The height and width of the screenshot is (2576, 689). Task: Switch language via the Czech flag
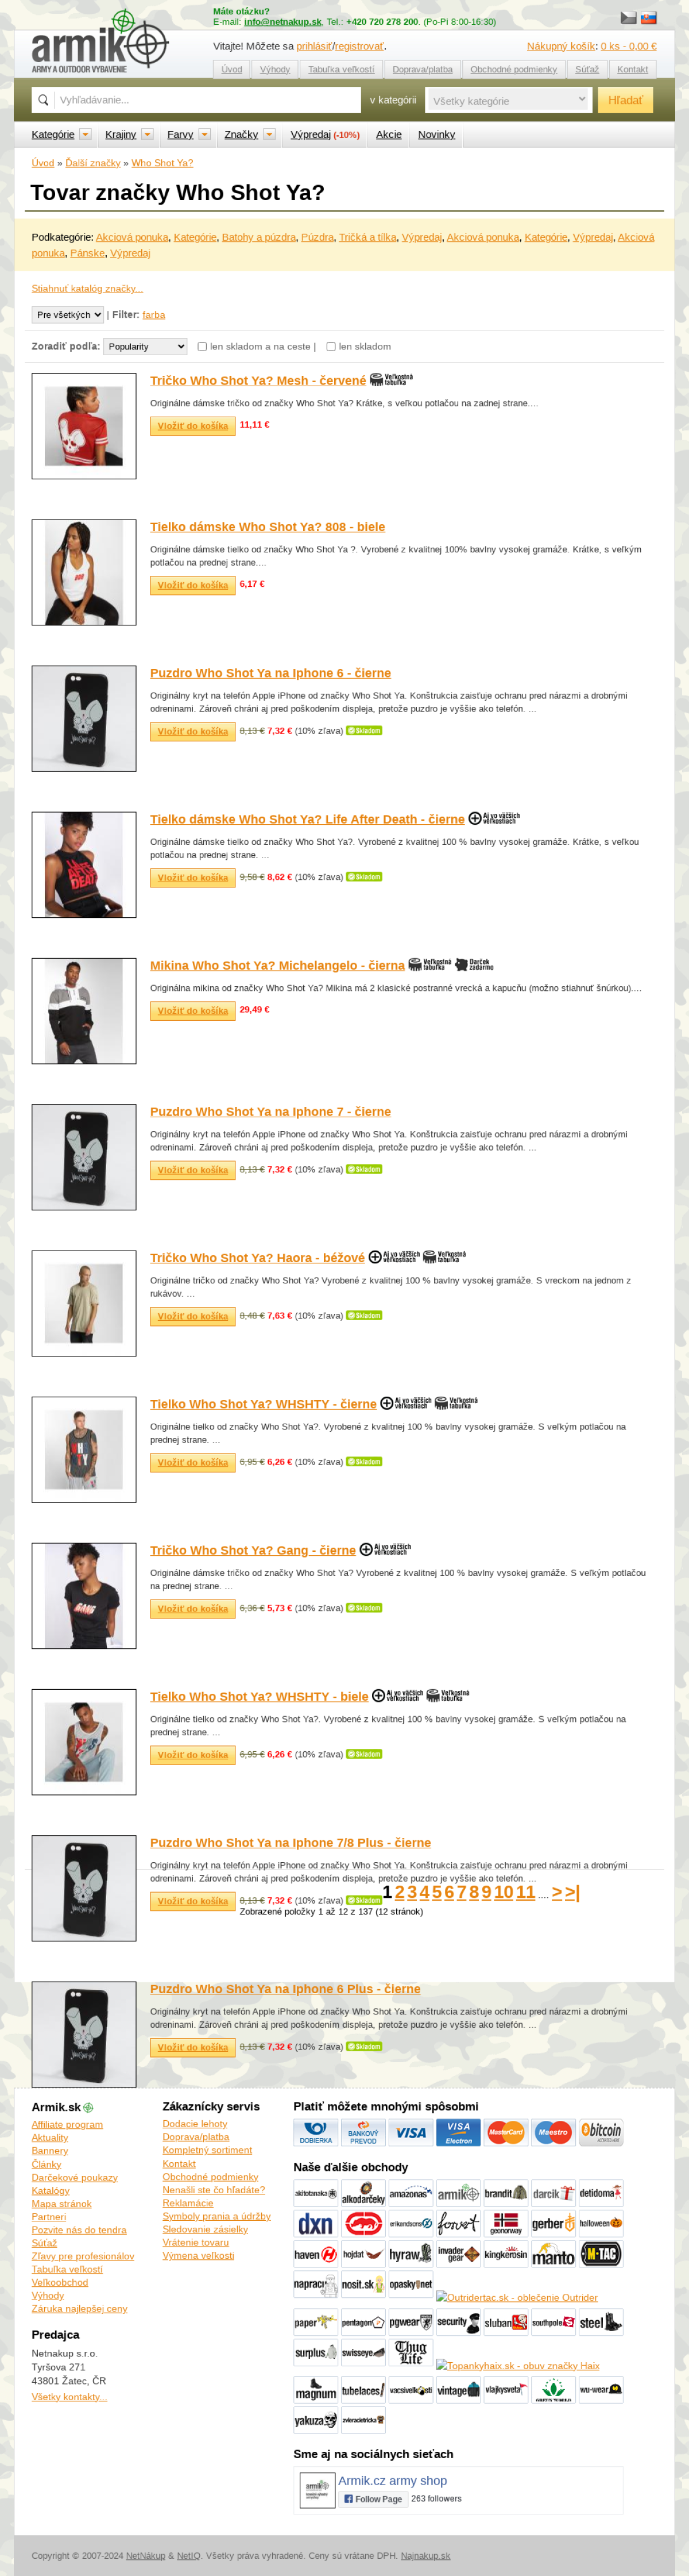pyautogui.click(x=628, y=18)
